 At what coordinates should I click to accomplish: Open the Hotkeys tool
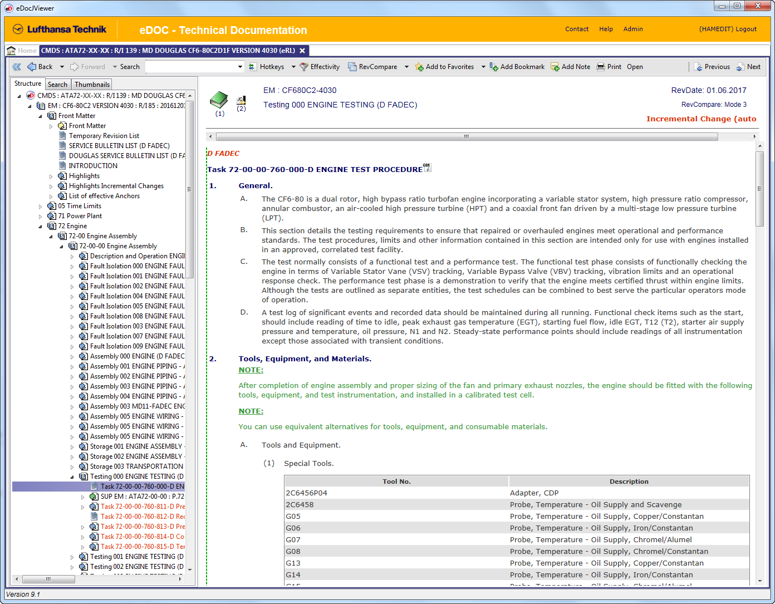271,67
